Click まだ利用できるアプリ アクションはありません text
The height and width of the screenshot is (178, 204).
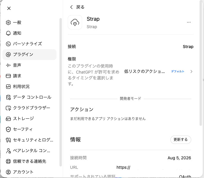108,119
